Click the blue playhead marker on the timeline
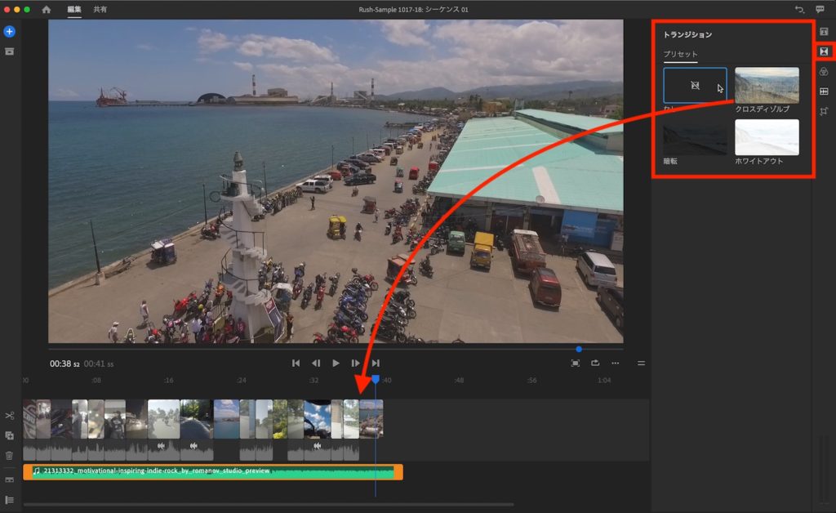This screenshot has width=836, height=513. [x=376, y=380]
